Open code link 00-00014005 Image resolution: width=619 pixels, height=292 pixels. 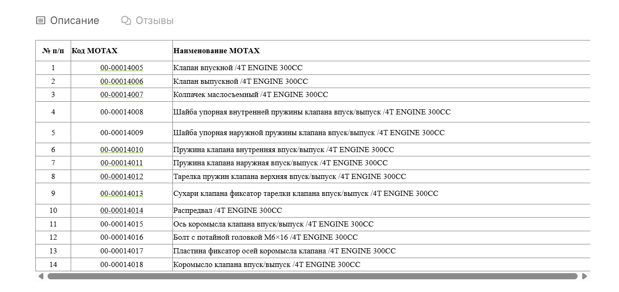click(122, 68)
